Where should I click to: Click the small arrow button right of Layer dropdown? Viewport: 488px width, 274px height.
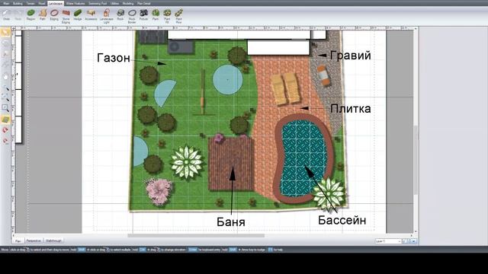413,241
